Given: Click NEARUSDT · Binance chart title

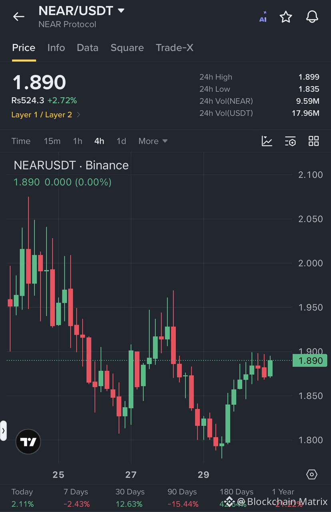Looking at the screenshot, I should click(71, 165).
